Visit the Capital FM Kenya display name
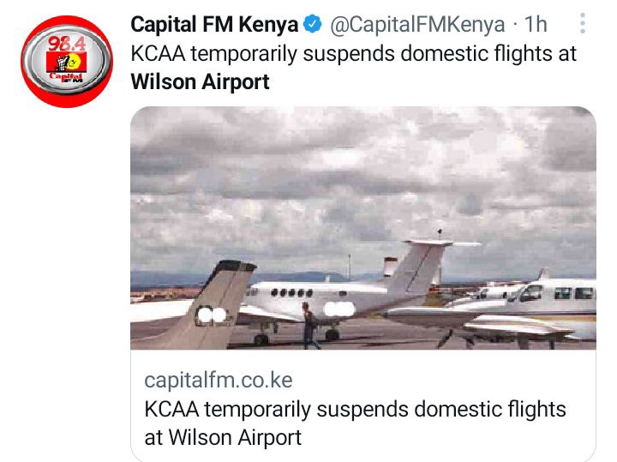This screenshot has height=462, width=617. [x=214, y=24]
